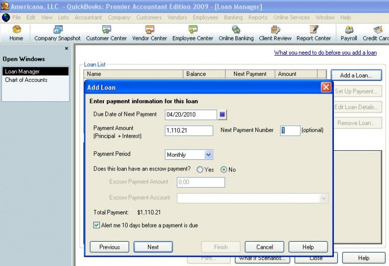This screenshot has height=266, width=389.
Task: Open 'What you need to do before' link
Action: (325, 53)
